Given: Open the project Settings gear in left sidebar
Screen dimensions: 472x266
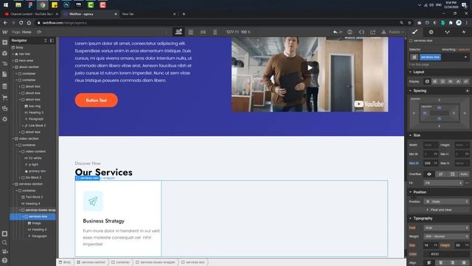Looking at the screenshot, I should 5,119.
